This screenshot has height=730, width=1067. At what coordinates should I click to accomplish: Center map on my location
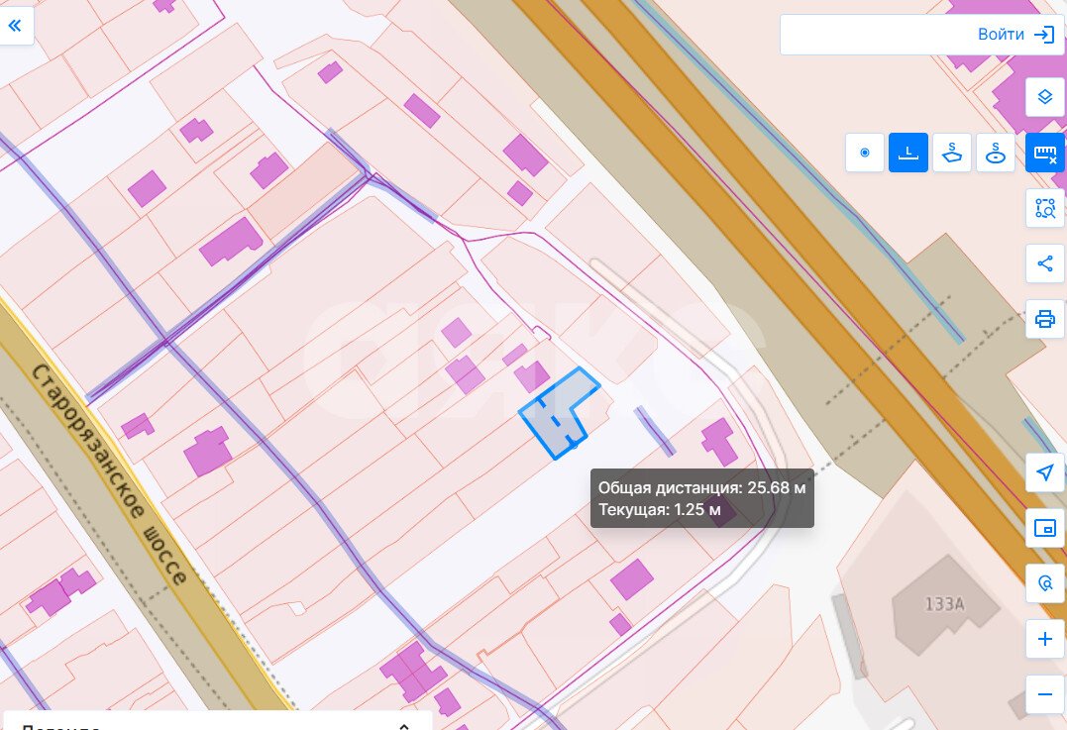(x=1045, y=472)
